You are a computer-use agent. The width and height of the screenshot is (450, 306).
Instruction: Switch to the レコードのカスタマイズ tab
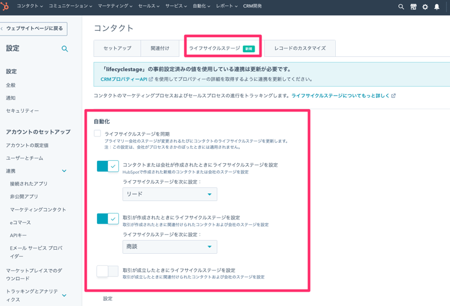300,48
